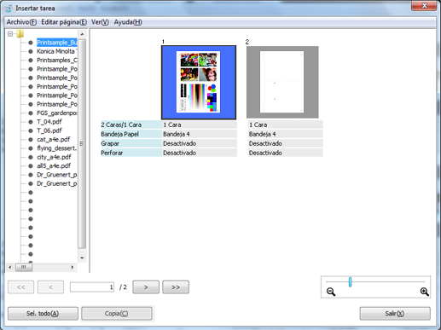Select the Printsamples_C tree item

[x=57, y=61]
